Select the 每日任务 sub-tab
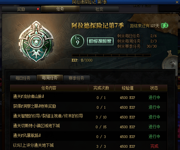The image size is (180, 150). click(23, 78)
